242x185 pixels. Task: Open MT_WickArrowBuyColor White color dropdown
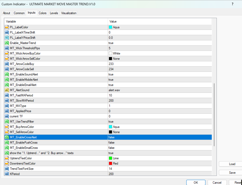(x=160, y=53)
